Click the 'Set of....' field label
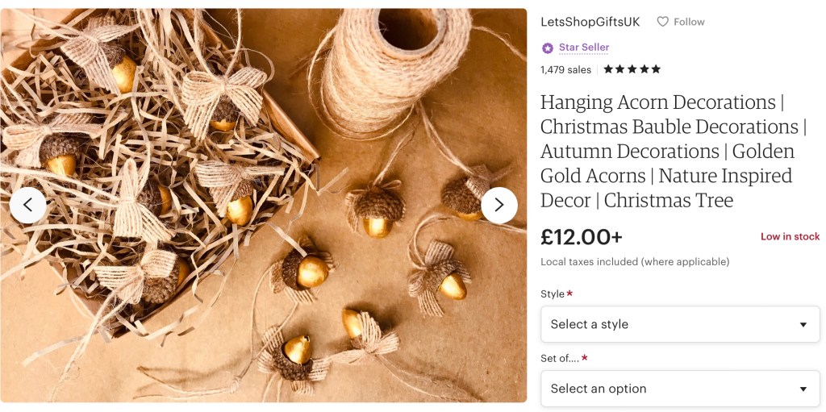Image resolution: width=826 pixels, height=412 pixels. (x=560, y=359)
